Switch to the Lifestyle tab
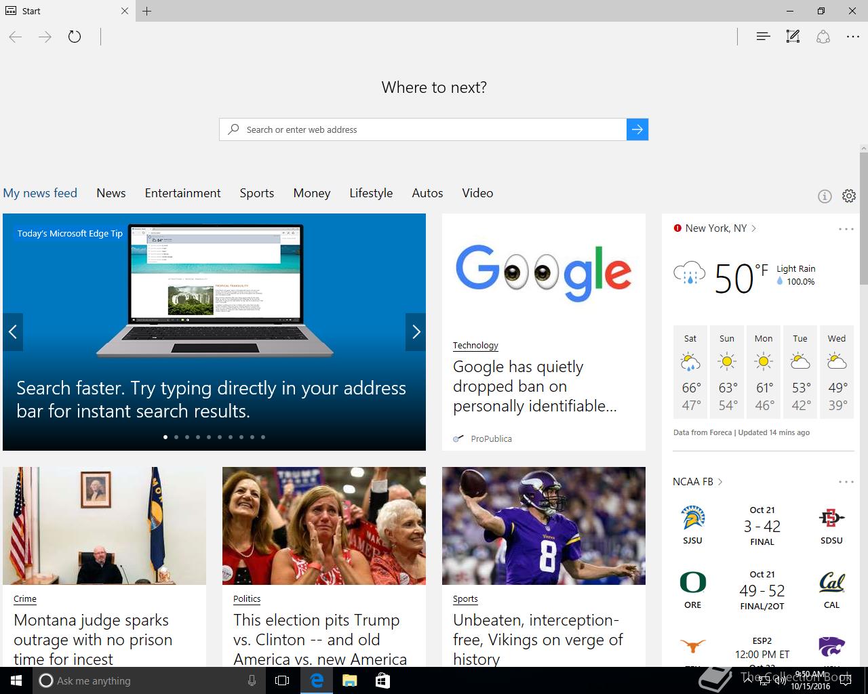The height and width of the screenshot is (694, 868). 371,193
